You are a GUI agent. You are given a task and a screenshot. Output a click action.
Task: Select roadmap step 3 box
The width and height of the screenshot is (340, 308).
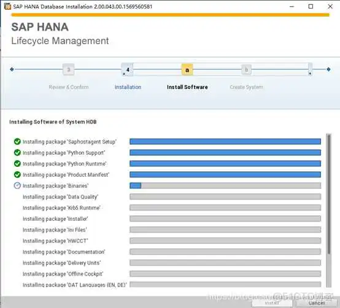[69, 69]
